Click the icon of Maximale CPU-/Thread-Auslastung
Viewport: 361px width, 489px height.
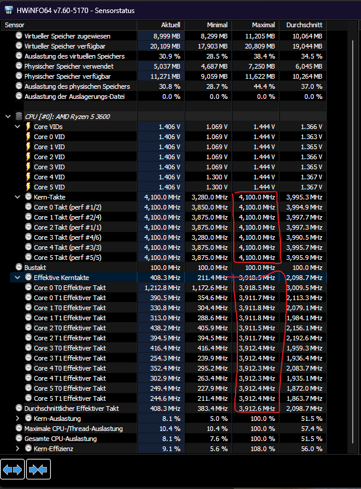tap(19, 428)
